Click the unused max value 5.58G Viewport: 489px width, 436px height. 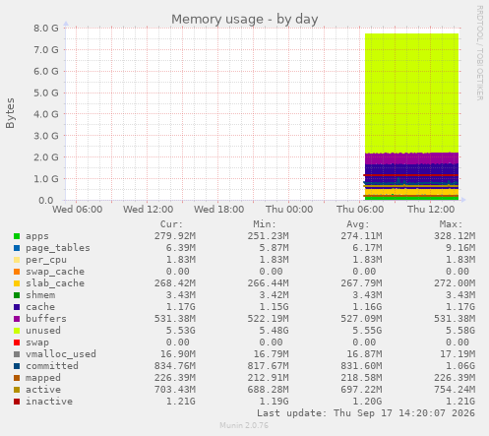(460, 331)
